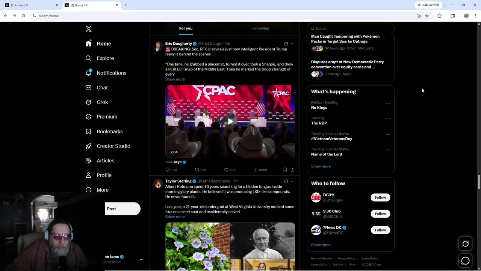This screenshot has width=481, height=271.
Task: Reply to the Eric Daugherty post
Action: click(x=171, y=170)
